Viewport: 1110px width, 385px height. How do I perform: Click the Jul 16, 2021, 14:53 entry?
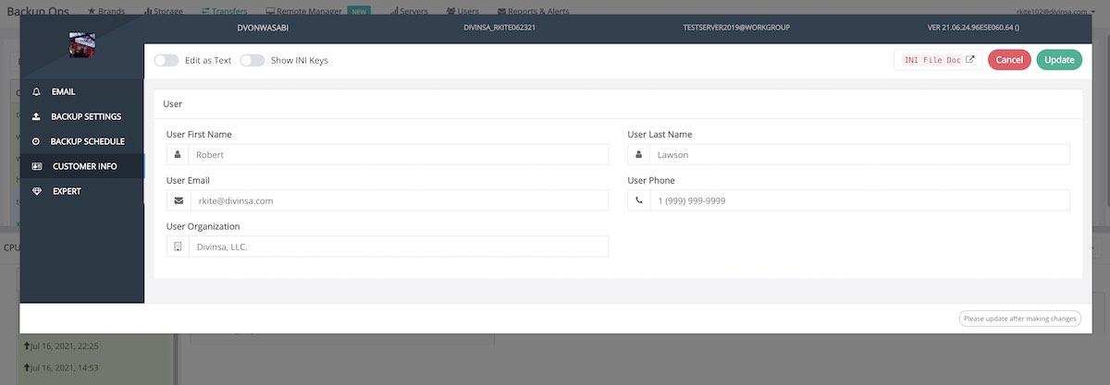point(62,367)
